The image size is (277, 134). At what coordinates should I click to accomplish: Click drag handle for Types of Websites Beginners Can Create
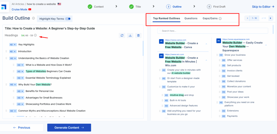14,71
